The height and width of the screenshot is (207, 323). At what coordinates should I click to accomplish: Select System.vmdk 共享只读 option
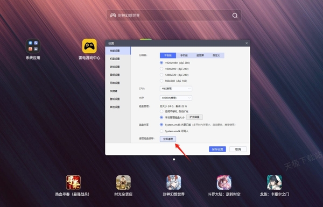point(161,125)
